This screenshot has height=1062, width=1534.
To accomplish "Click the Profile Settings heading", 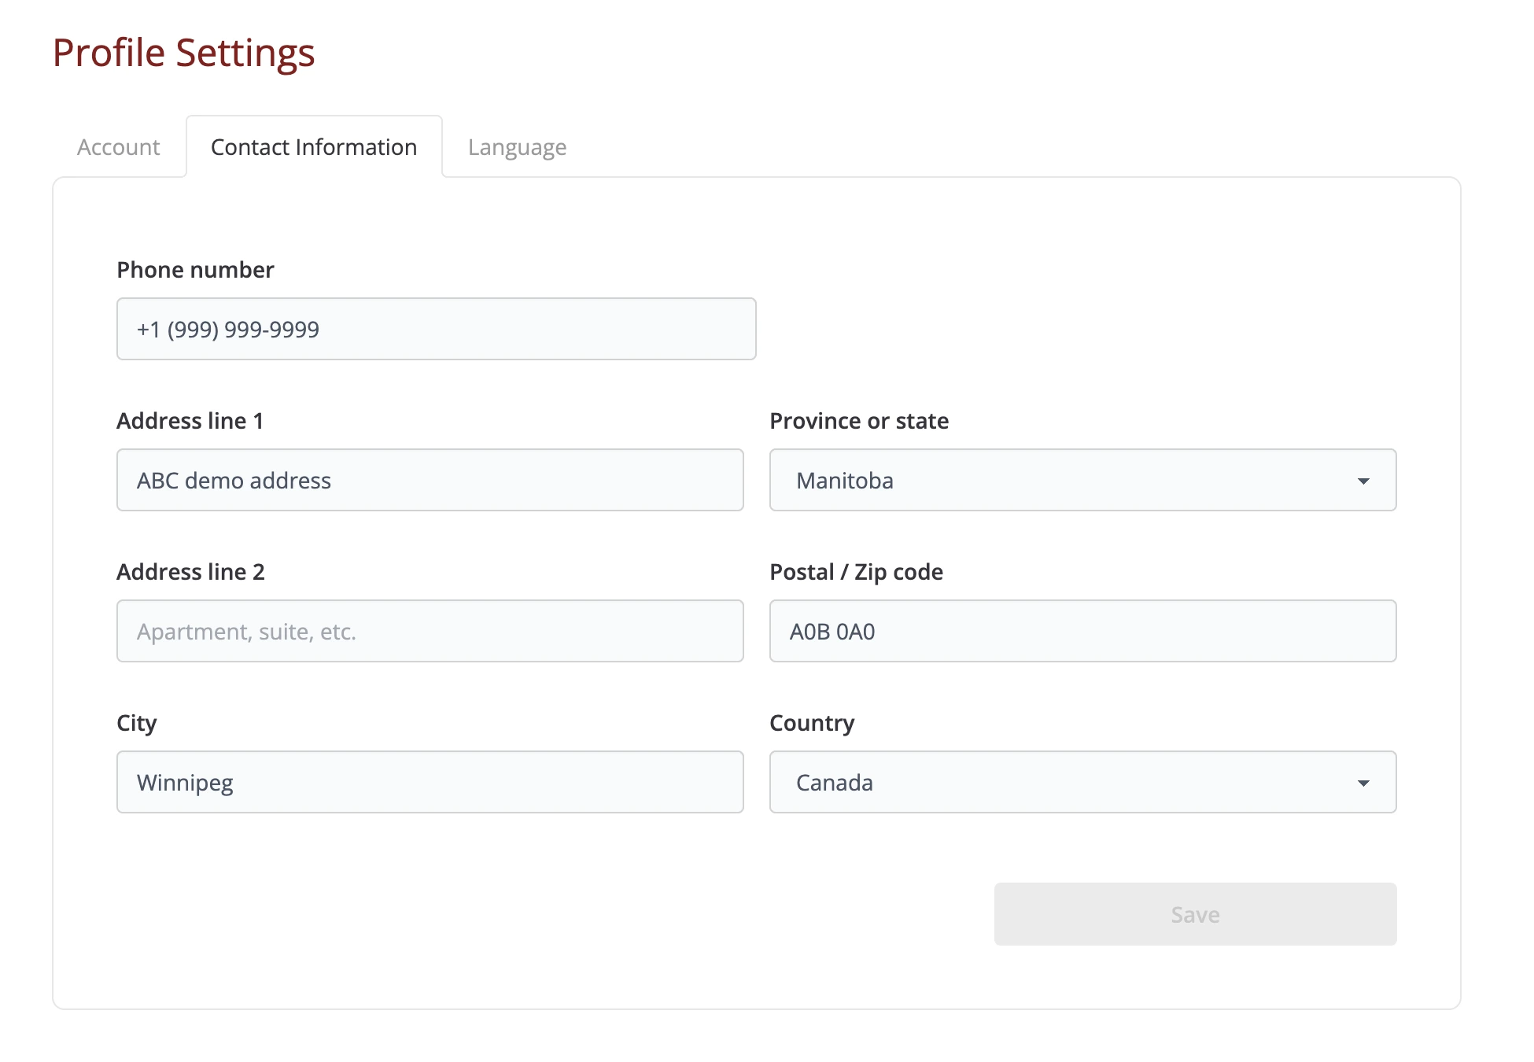I will 183,53.
